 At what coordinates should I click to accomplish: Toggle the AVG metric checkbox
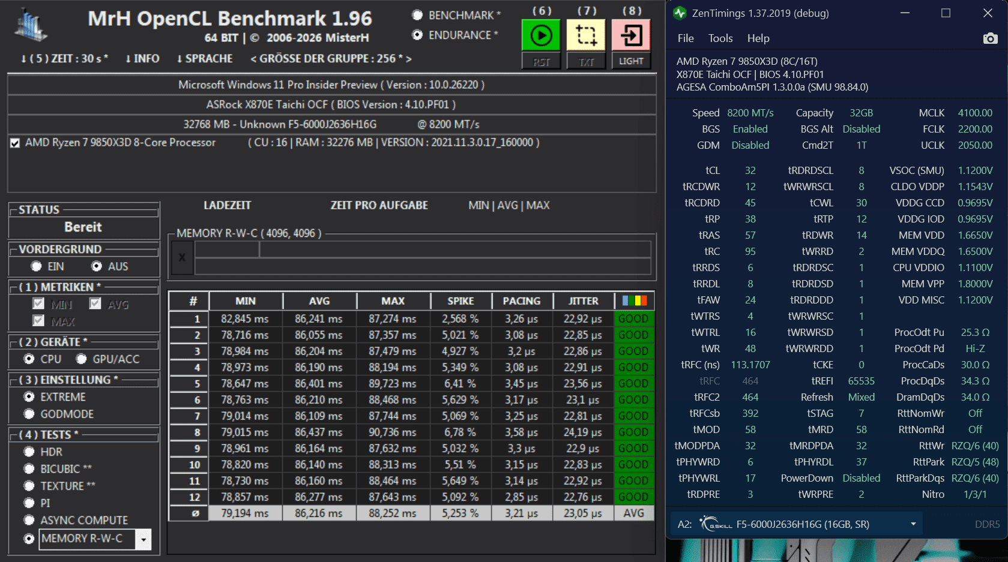coord(95,304)
